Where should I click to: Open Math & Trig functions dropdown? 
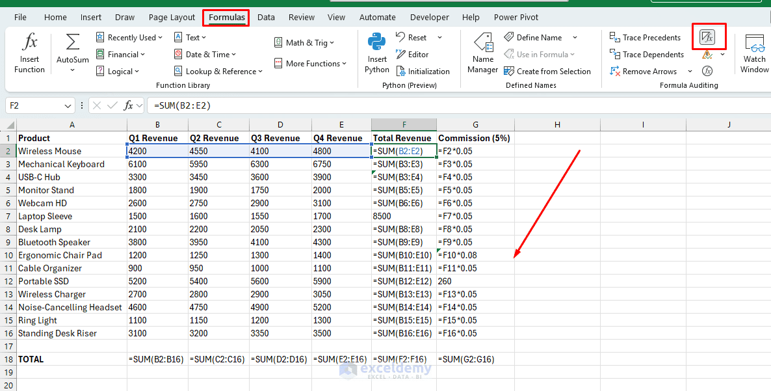[x=304, y=43]
